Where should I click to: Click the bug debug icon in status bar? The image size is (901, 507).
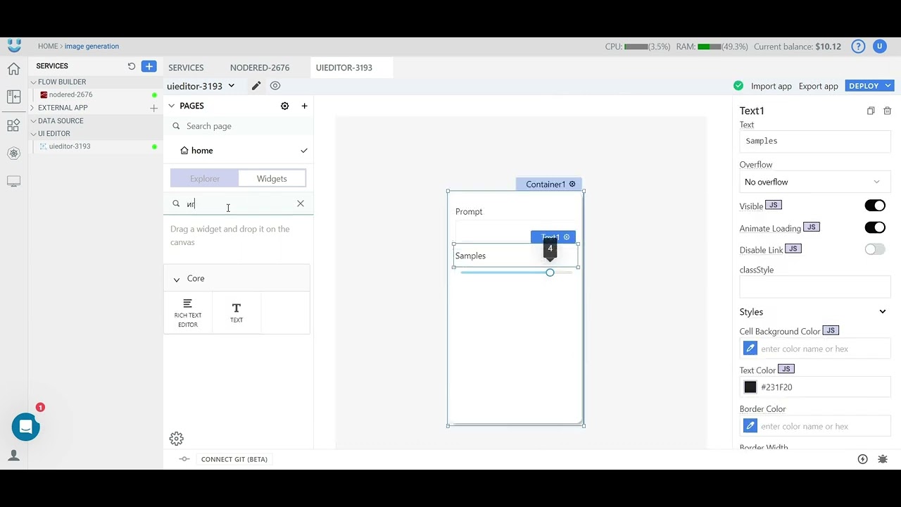(883, 459)
